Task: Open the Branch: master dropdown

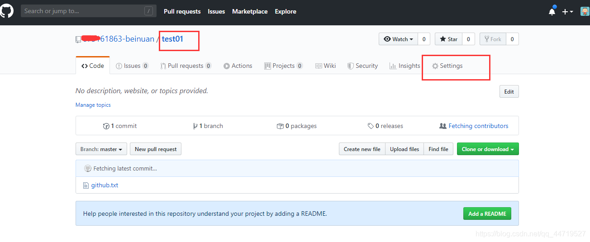Action: point(101,149)
